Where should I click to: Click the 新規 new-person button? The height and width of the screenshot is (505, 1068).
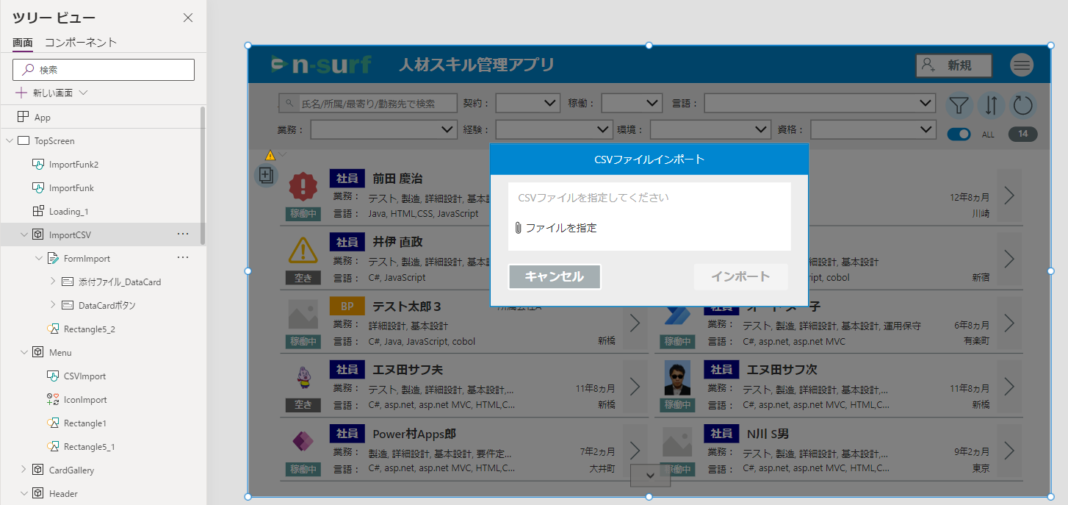point(953,65)
